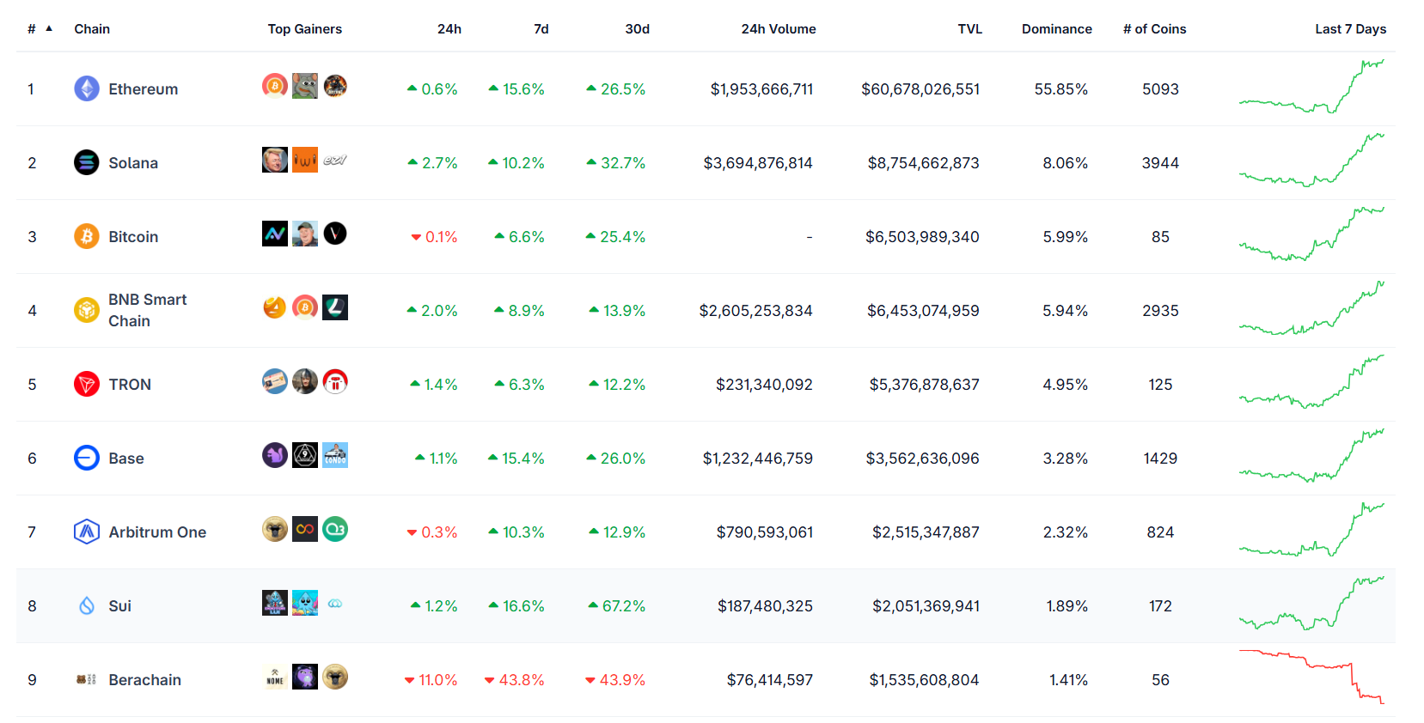View Berachain red 7-day sparkline chart
Image resolution: width=1424 pixels, height=723 pixels.
(x=1311, y=677)
